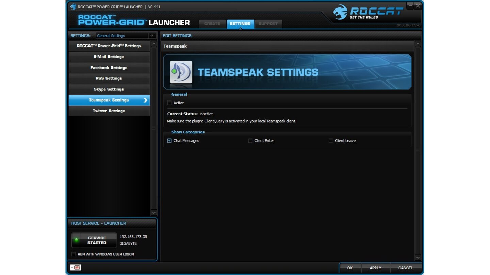Image resolution: width=490 pixels, height=275 pixels.
Task: Minimize the launcher window
Action: [410, 5]
